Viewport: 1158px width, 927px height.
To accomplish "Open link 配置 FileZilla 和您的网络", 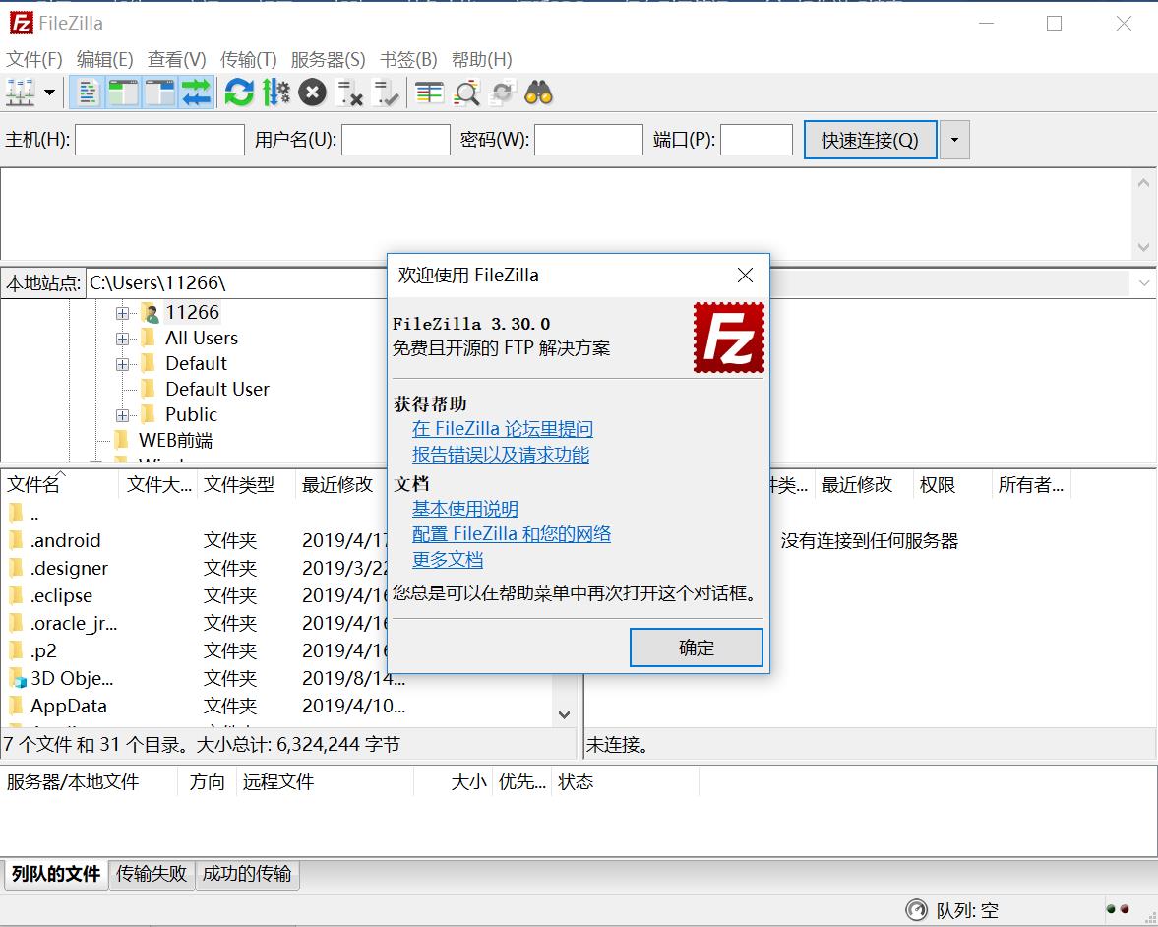I will coord(511,533).
